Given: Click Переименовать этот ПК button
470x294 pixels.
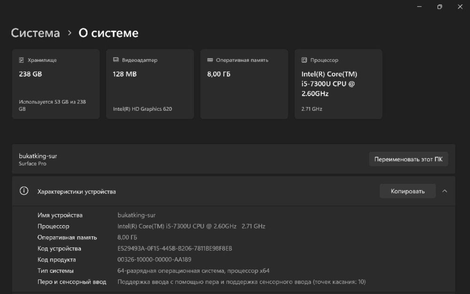Looking at the screenshot, I should click(408, 159).
